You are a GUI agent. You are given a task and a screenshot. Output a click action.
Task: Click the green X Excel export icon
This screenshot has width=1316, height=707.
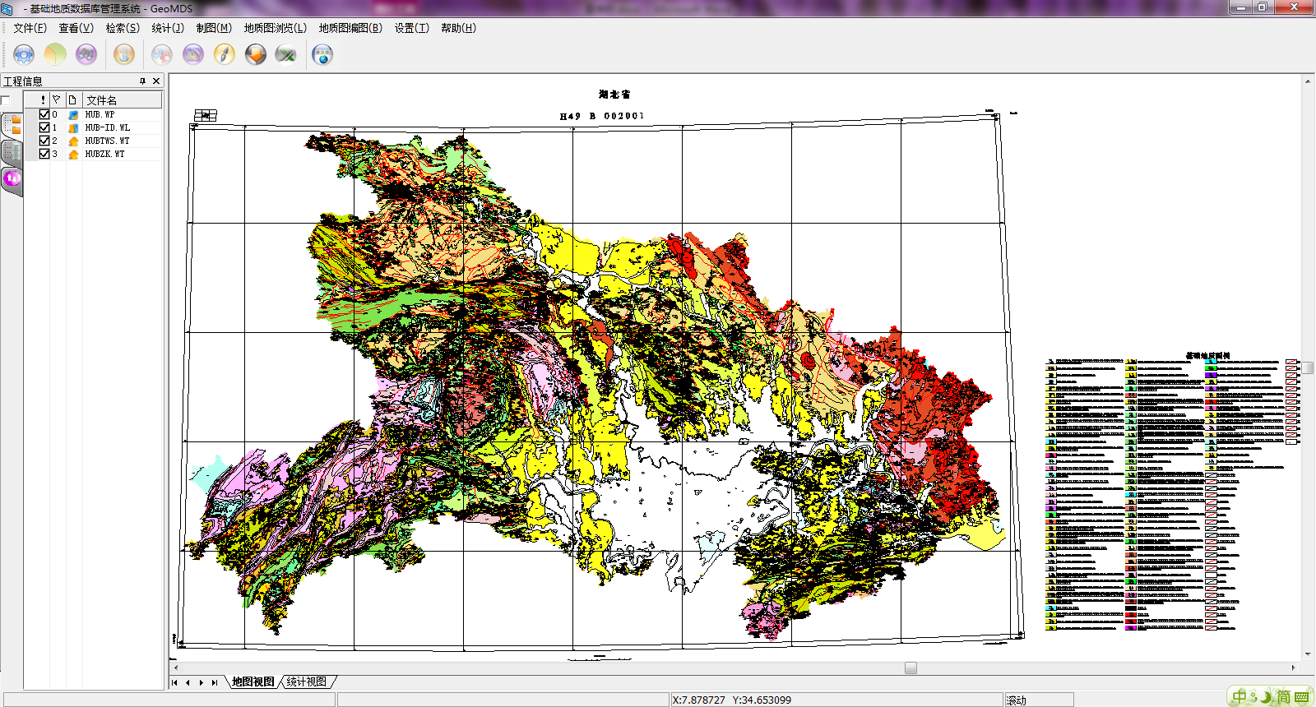pos(286,55)
